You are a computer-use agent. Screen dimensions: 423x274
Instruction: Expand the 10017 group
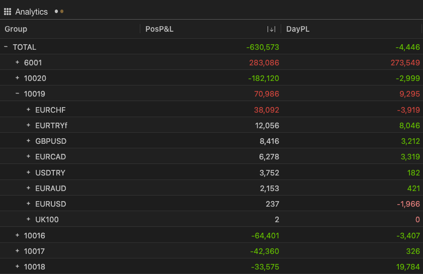17,251
